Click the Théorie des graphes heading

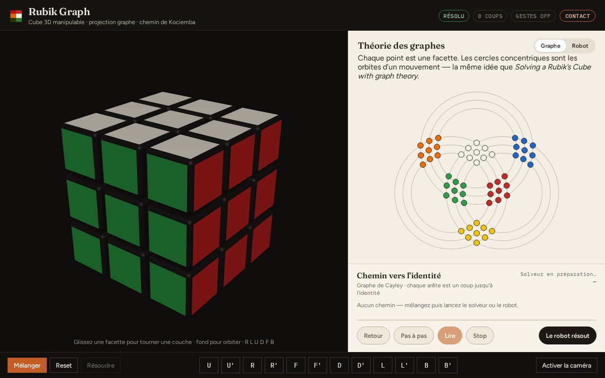click(401, 46)
